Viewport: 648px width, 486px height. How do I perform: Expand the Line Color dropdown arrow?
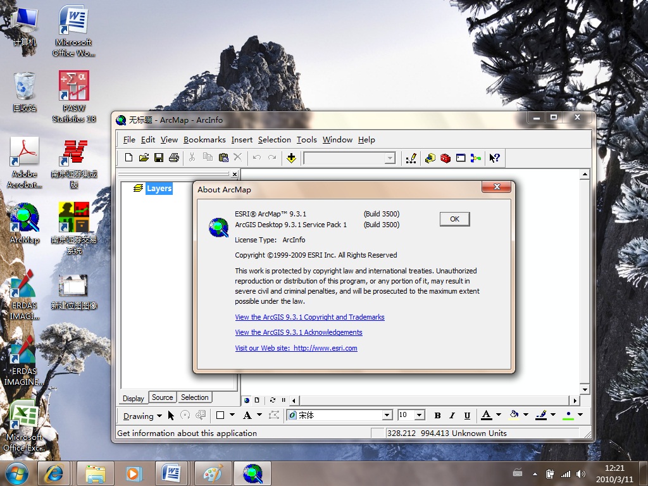pyautogui.click(x=553, y=415)
